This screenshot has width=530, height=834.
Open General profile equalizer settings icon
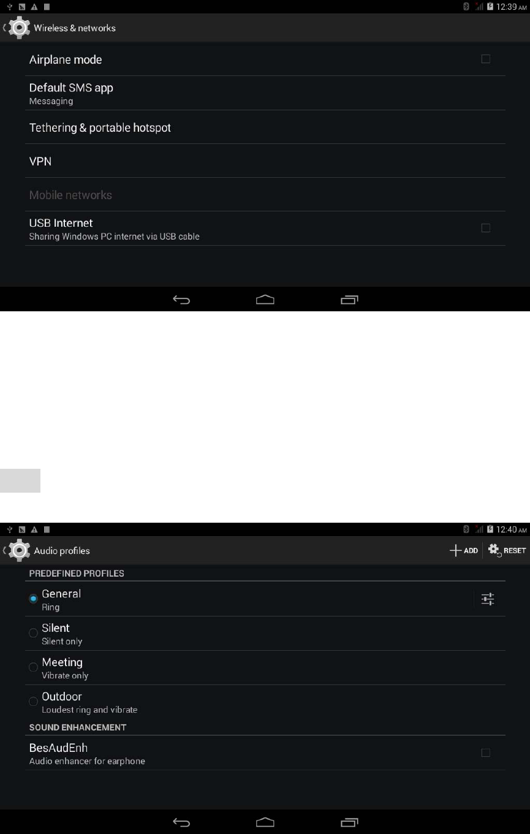[488, 599]
